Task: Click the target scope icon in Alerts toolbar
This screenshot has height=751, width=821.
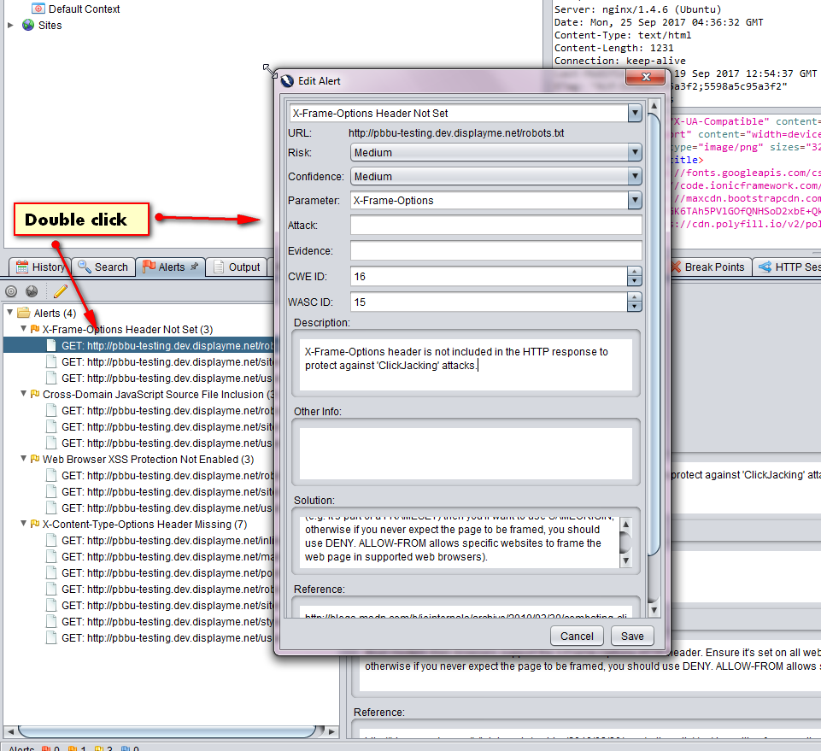Action: 11,291
